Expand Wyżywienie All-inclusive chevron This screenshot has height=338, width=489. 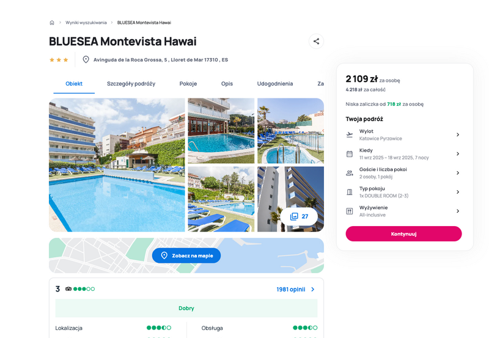click(x=458, y=211)
